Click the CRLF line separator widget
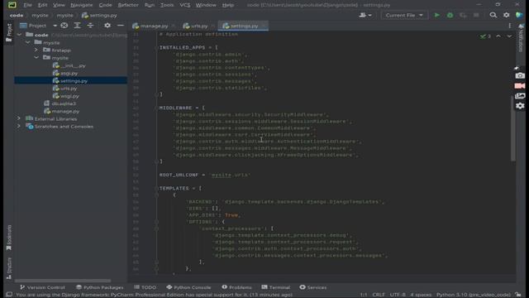 click(x=379, y=295)
